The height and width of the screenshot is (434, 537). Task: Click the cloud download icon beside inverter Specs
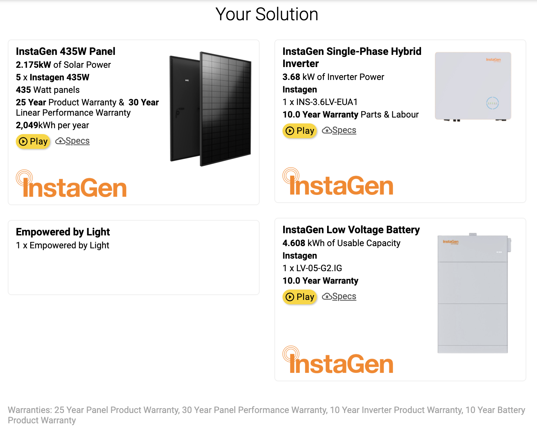coord(327,130)
